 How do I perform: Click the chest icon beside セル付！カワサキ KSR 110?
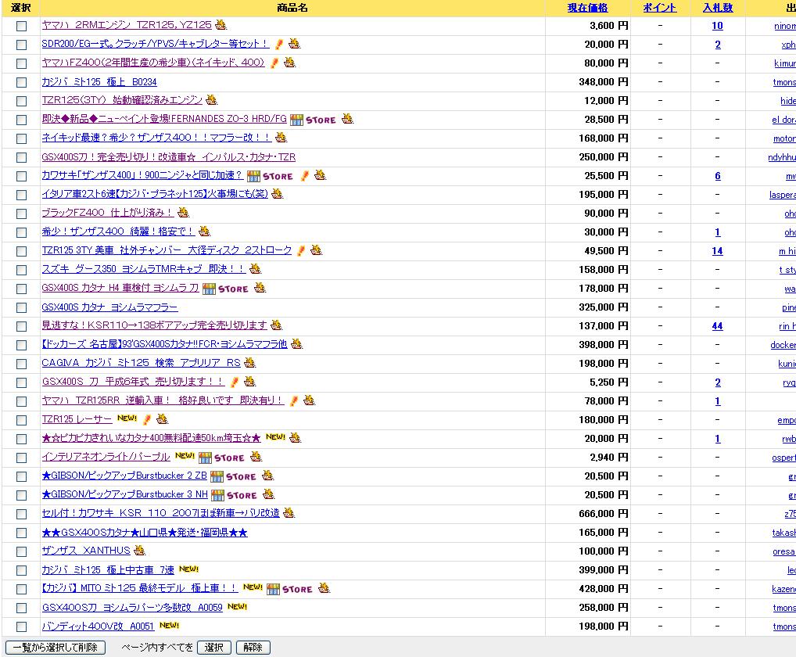point(289,513)
